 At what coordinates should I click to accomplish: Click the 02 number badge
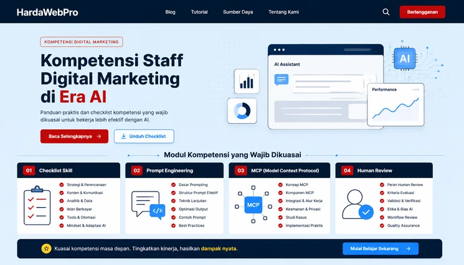(x=137, y=170)
